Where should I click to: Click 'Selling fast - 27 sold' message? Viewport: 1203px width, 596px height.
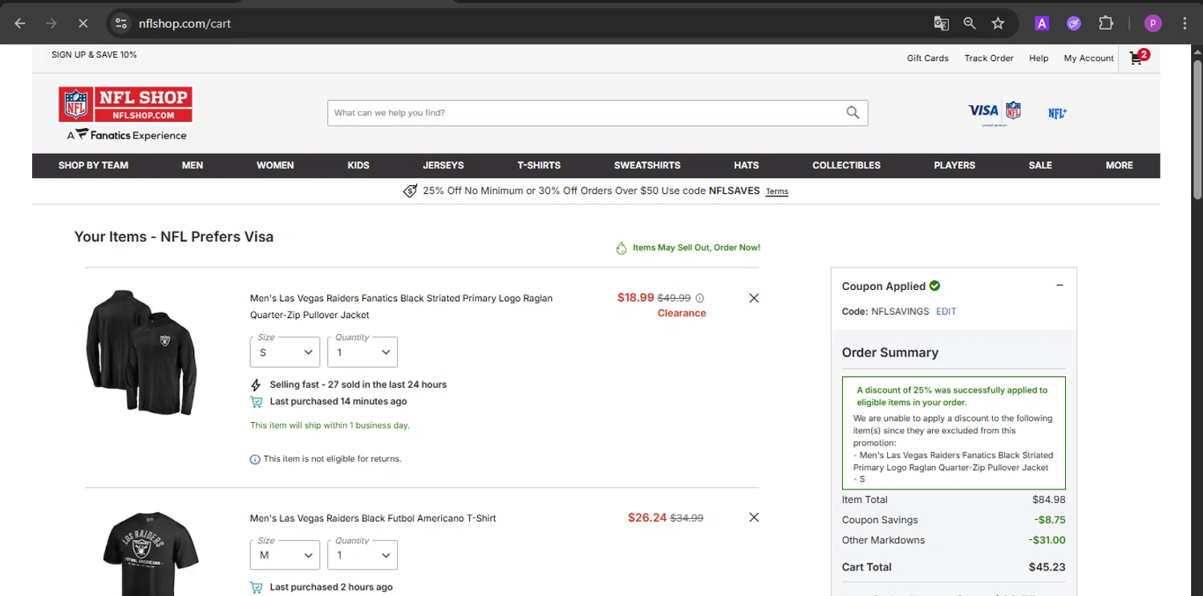pyautogui.click(x=358, y=385)
